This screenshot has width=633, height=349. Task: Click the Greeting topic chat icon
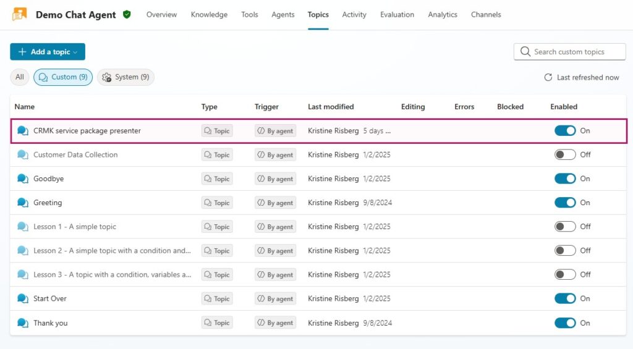click(23, 203)
